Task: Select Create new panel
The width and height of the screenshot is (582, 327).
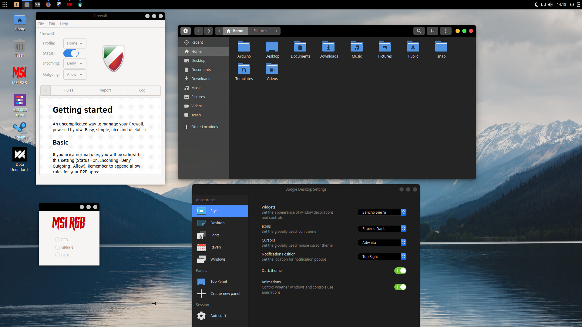Action: [225, 294]
